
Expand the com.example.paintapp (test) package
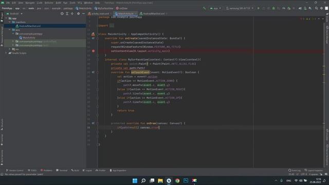pyautogui.click(x=13, y=45)
